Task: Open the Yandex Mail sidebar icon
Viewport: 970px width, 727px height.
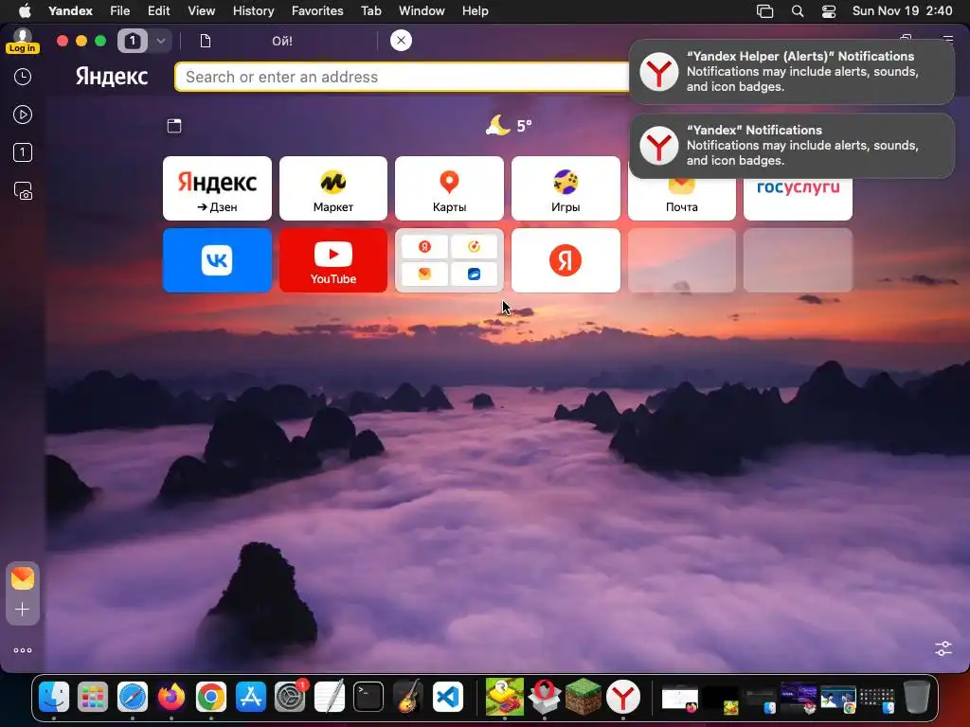Action: tap(23, 578)
